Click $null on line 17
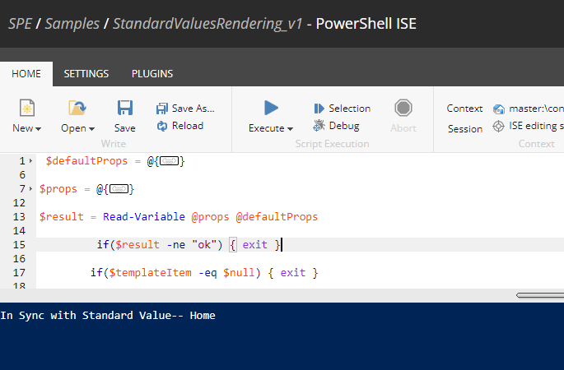Screen dimensions: 564x370 239,273
